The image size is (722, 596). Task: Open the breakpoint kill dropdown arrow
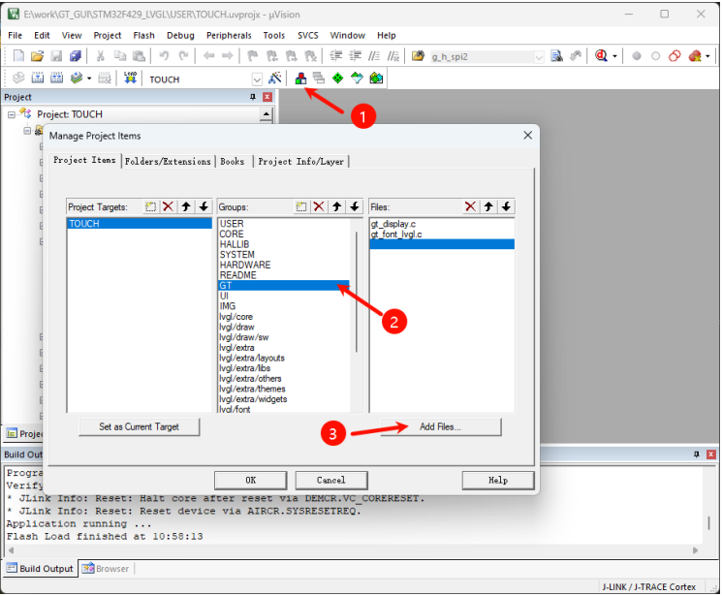point(707,56)
